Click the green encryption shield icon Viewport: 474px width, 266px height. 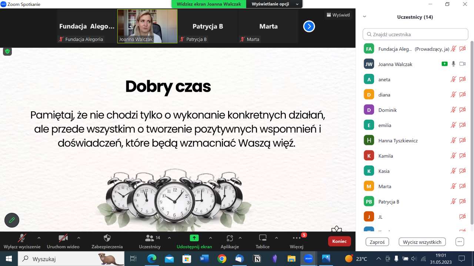coord(7,51)
